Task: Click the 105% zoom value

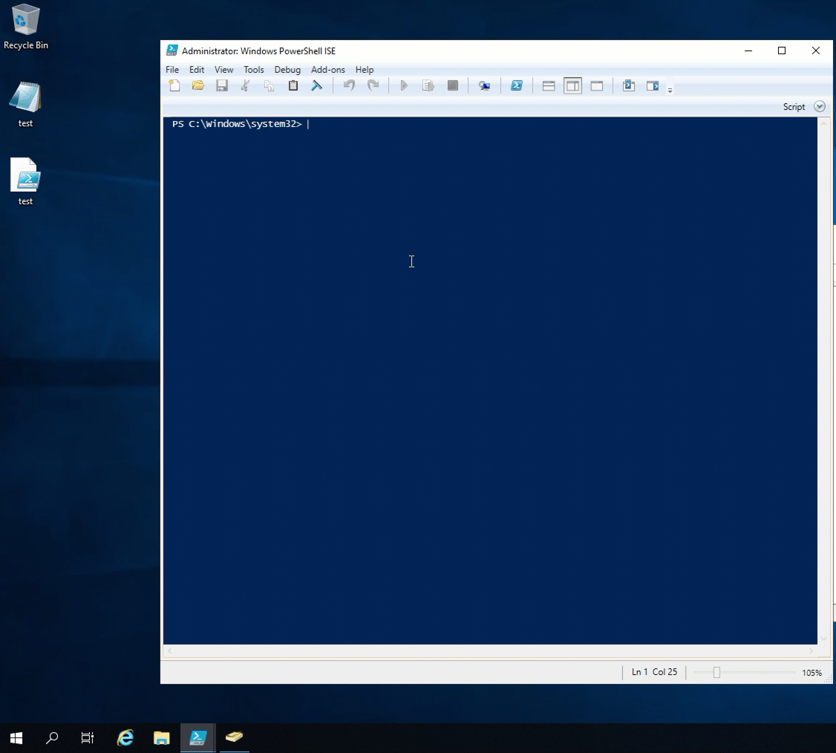Action: pos(811,673)
